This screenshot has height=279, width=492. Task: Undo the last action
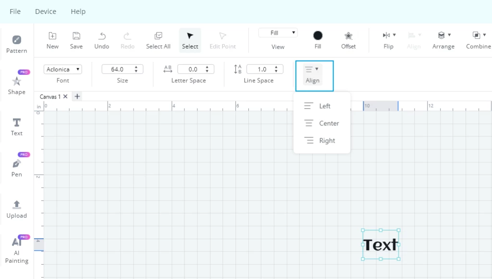(x=102, y=40)
